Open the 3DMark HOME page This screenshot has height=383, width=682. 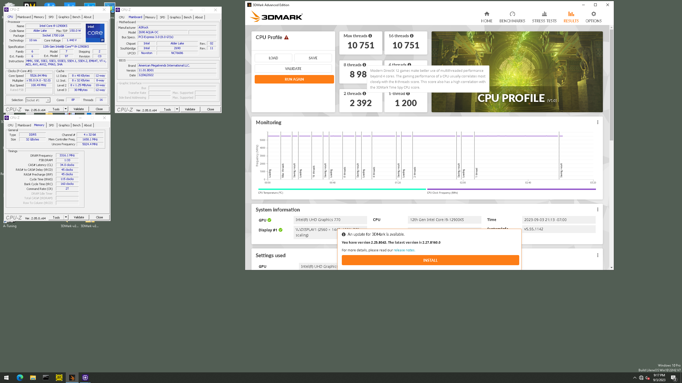pos(486,17)
